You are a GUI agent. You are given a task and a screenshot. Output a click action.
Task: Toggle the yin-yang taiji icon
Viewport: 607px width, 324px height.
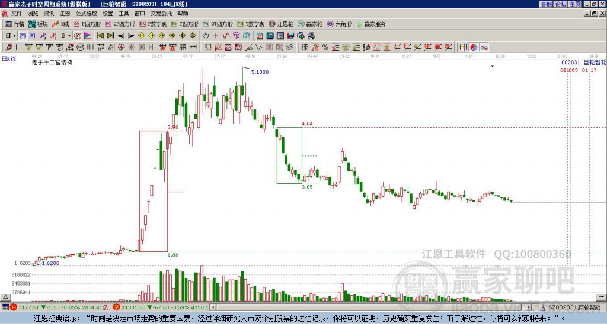474,47
